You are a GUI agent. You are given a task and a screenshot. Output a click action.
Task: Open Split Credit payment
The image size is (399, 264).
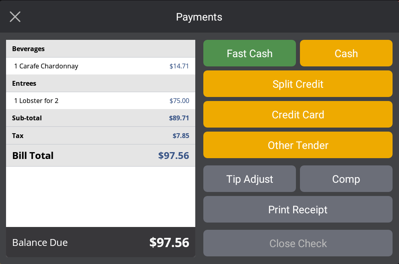(x=298, y=84)
